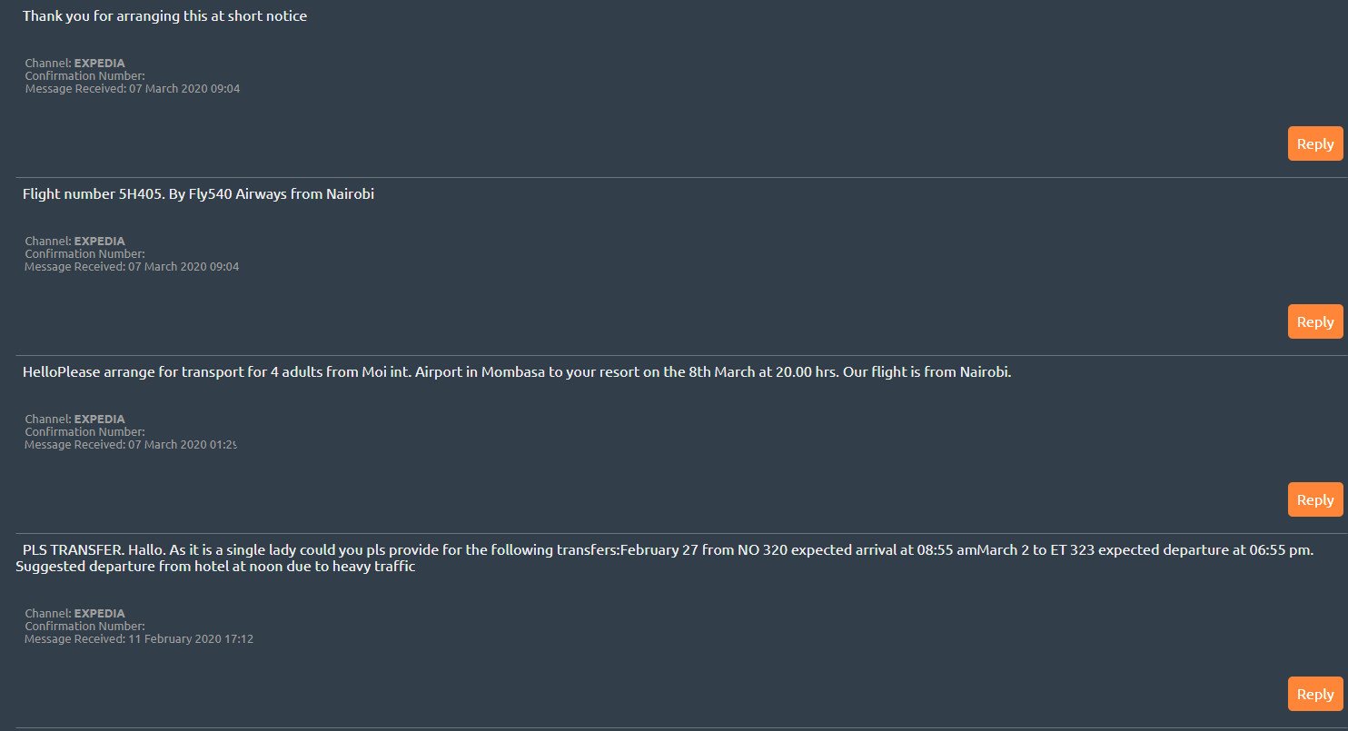Click received timestamp under the thank-you message
Image resolution: width=1348 pixels, height=731 pixels.
[183, 89]
